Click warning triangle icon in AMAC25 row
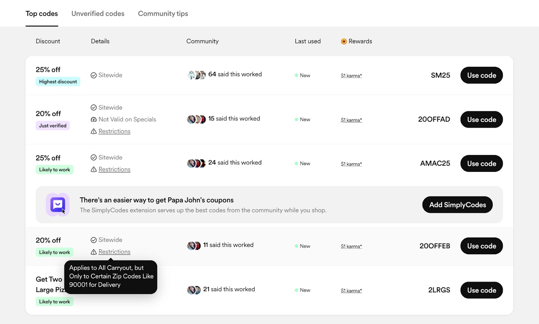Image resolution: width=539 pixels, height=324 pixels. (94, 169)
